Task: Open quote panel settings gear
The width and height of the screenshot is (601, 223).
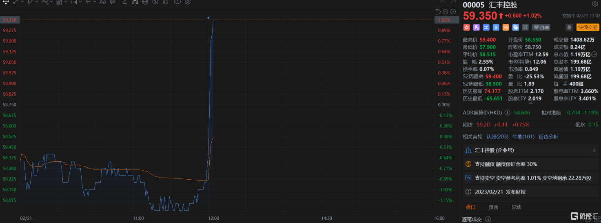Action: click(x=595, y=4)
